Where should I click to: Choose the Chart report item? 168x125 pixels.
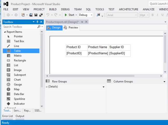pos(17,80)
